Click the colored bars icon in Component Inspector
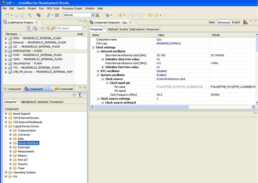Viewport: 258px width, 183px height. (245, 22)
